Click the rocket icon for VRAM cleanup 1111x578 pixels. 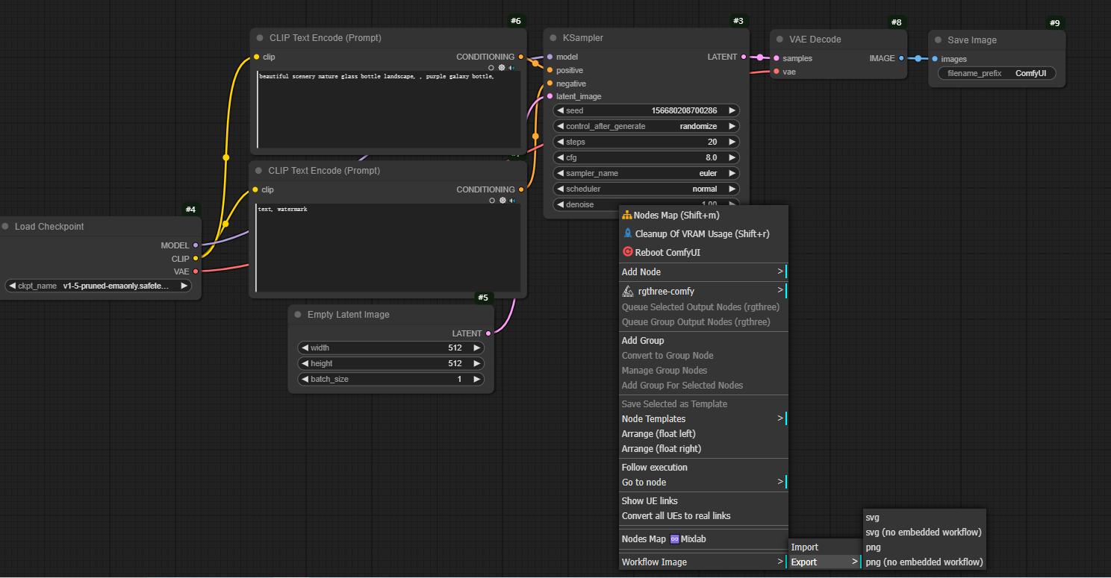coord(627,233)
